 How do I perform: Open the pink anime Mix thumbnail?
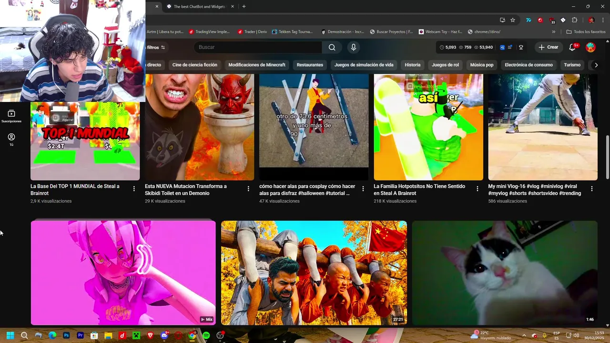pyautogui.click(x=123, y=272)
